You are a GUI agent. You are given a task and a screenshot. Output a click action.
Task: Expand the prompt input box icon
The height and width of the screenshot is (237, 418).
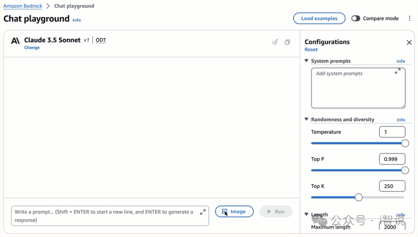point(203,212)
